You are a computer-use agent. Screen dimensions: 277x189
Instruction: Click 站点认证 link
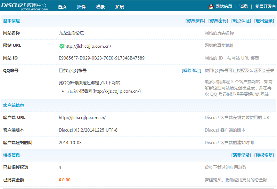[x=241, y=21]
